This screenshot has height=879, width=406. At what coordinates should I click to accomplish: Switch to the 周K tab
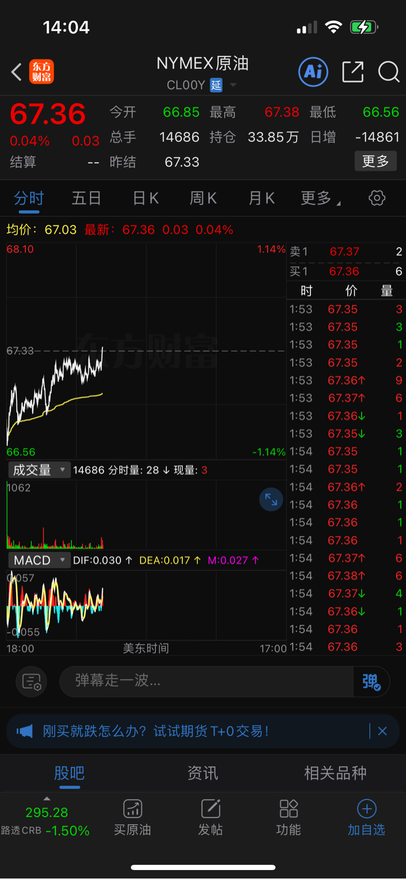click(x=204, y=198)
